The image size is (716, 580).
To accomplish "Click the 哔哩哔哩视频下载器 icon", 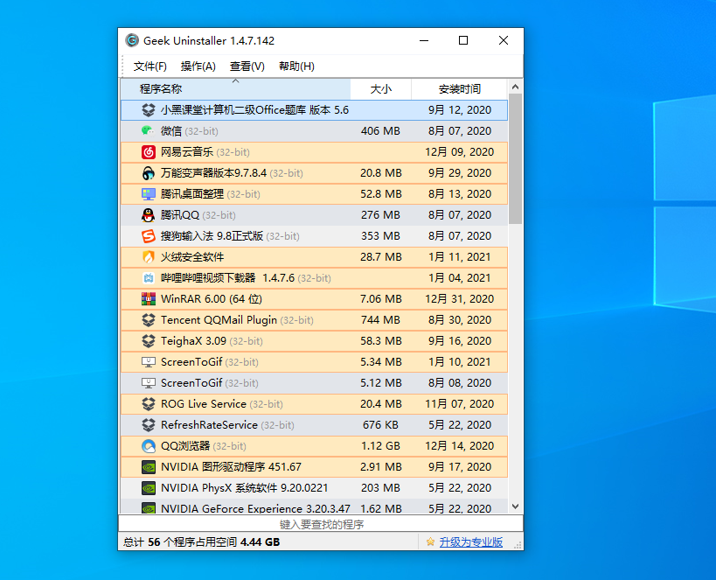I will click(x=149, y=278).
